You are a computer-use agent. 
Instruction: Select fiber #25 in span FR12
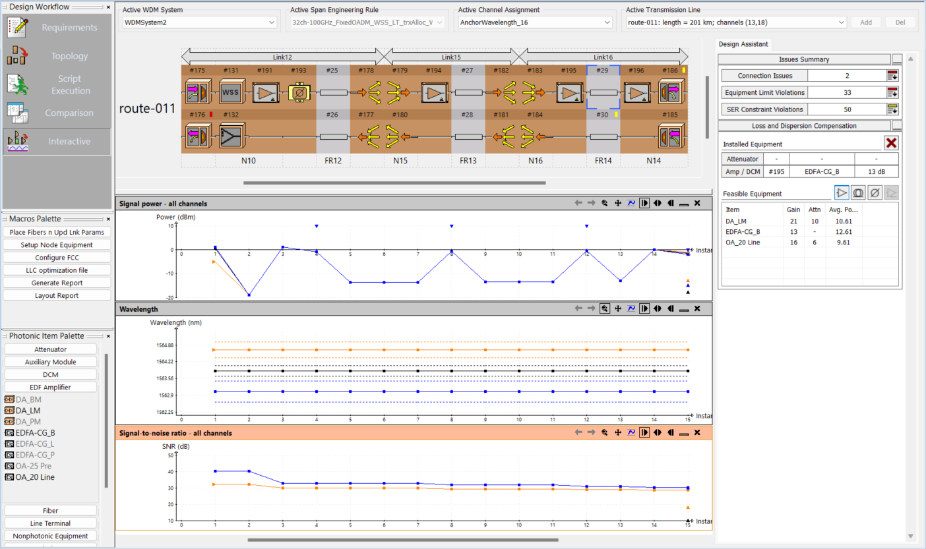[x=333, y=94]
